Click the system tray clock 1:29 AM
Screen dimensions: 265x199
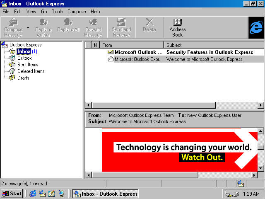pyautogui.click(x=251, y=194)
